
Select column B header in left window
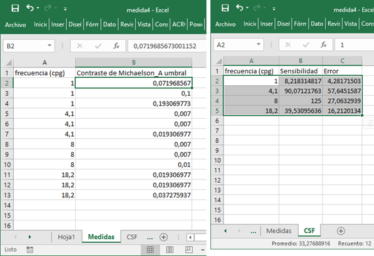tap(133, 63)
